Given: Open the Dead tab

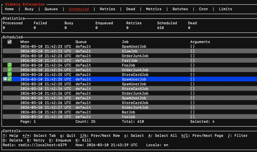Looking at the screenshot, I should tap(131, 9).
